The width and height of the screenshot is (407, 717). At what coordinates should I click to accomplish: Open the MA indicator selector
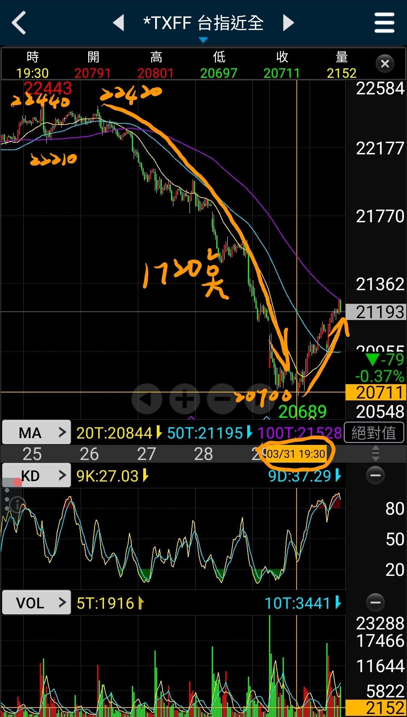pyautogui.click(x=36, y=432)
